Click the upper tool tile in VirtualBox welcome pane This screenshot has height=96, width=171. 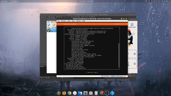[x=132, y=54]
